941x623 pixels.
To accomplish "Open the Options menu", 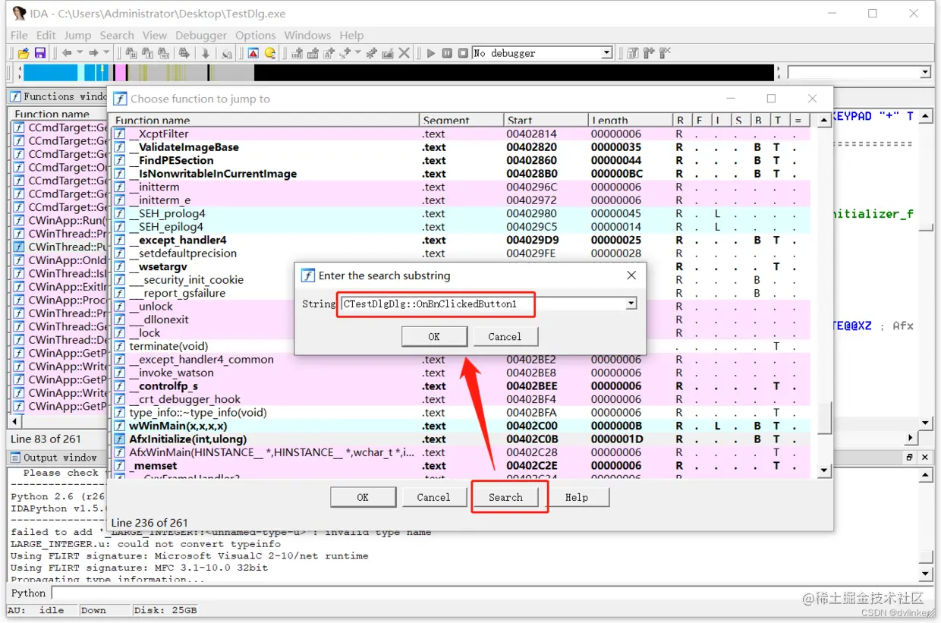I will (256, 35).
